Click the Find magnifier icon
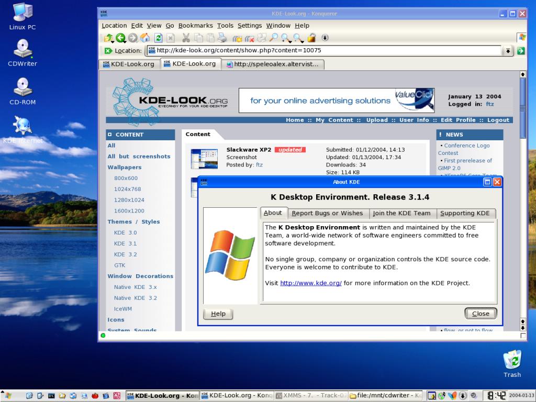536x402 pixels. point(273,38)
